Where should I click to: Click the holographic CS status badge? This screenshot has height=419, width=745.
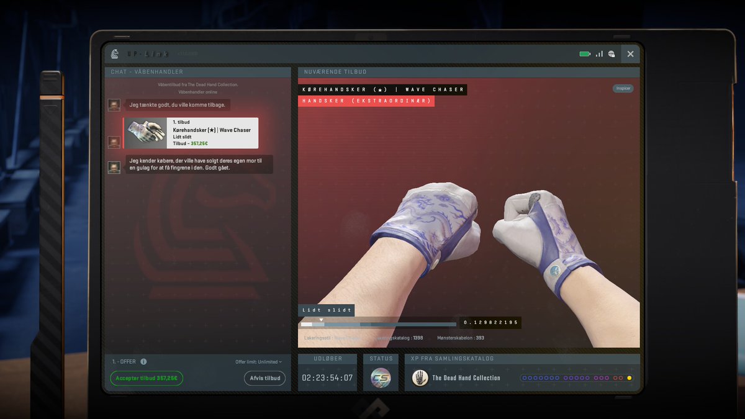(x=381, y=377)
